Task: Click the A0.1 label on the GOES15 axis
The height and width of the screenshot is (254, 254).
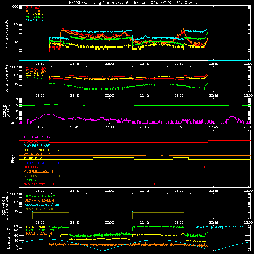Action: 15,123
